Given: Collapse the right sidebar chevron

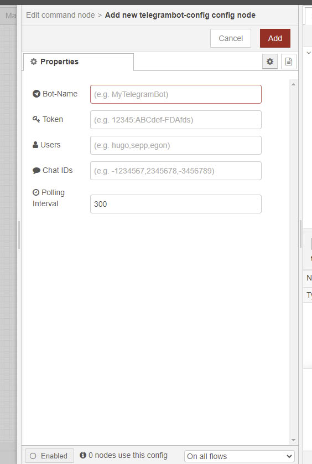Looking at the screenshot, I should 309,53.
